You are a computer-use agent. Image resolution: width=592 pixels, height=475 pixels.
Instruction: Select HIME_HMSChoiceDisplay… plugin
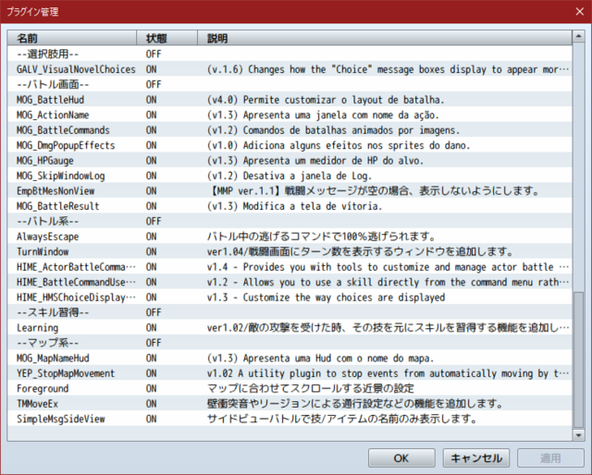point(290,298)
